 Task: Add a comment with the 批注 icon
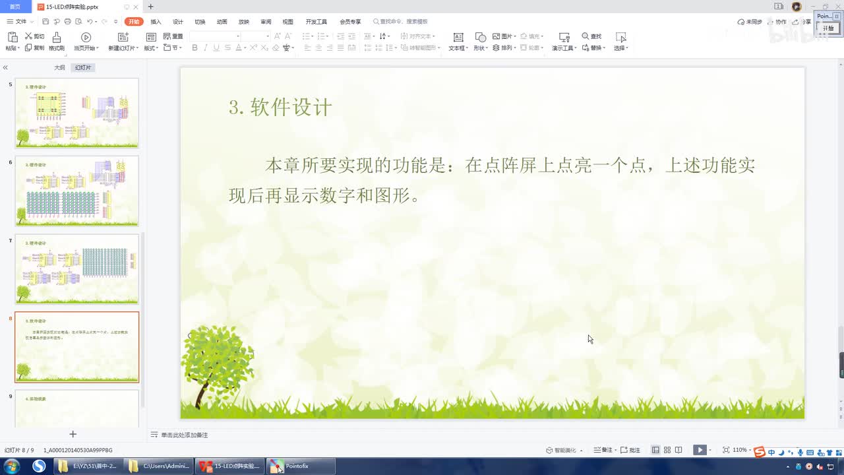[624, 450]
